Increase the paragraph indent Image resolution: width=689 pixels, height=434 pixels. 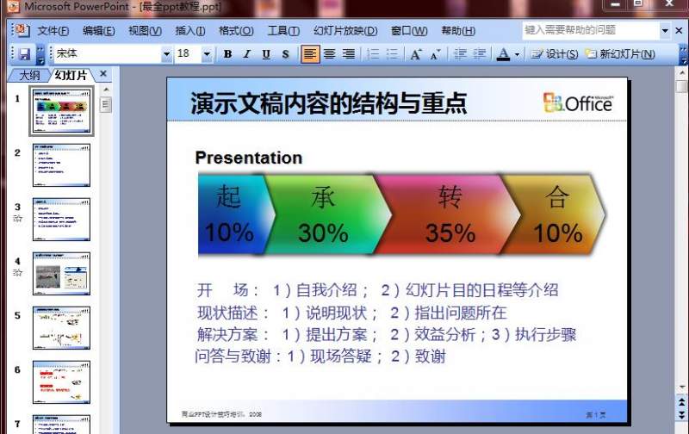480,54
